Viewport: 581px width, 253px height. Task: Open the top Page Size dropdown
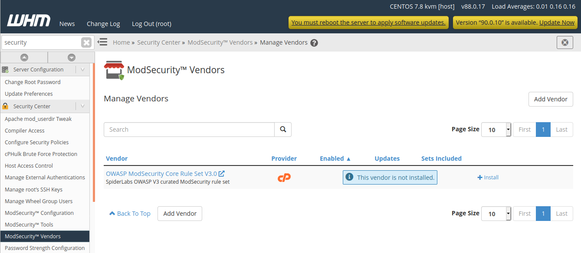[x=496, y=130]
